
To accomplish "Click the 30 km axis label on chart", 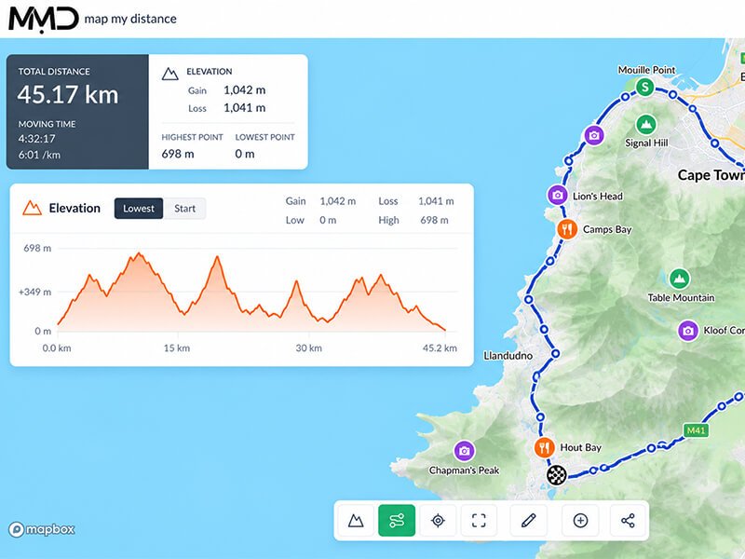I will 309,348.
